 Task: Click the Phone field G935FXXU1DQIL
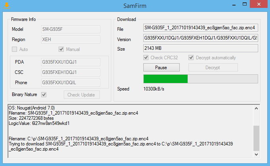tap(70, 83)
